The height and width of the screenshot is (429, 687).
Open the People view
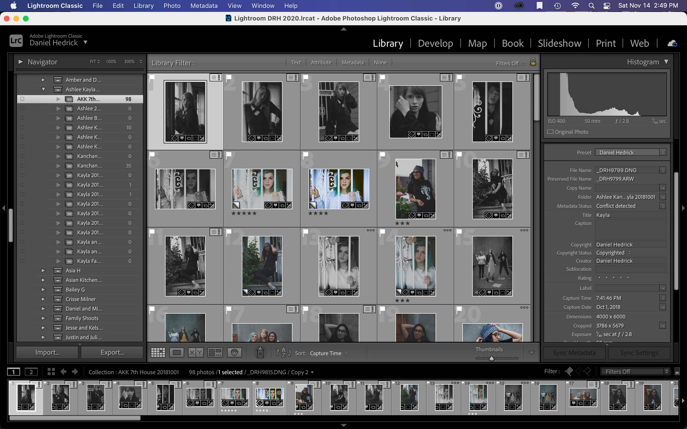coord(235,353)
